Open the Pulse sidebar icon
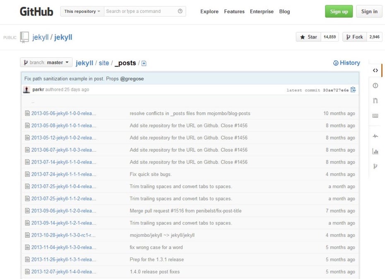This screenshot has width=385, height=279. coord(375,136)
